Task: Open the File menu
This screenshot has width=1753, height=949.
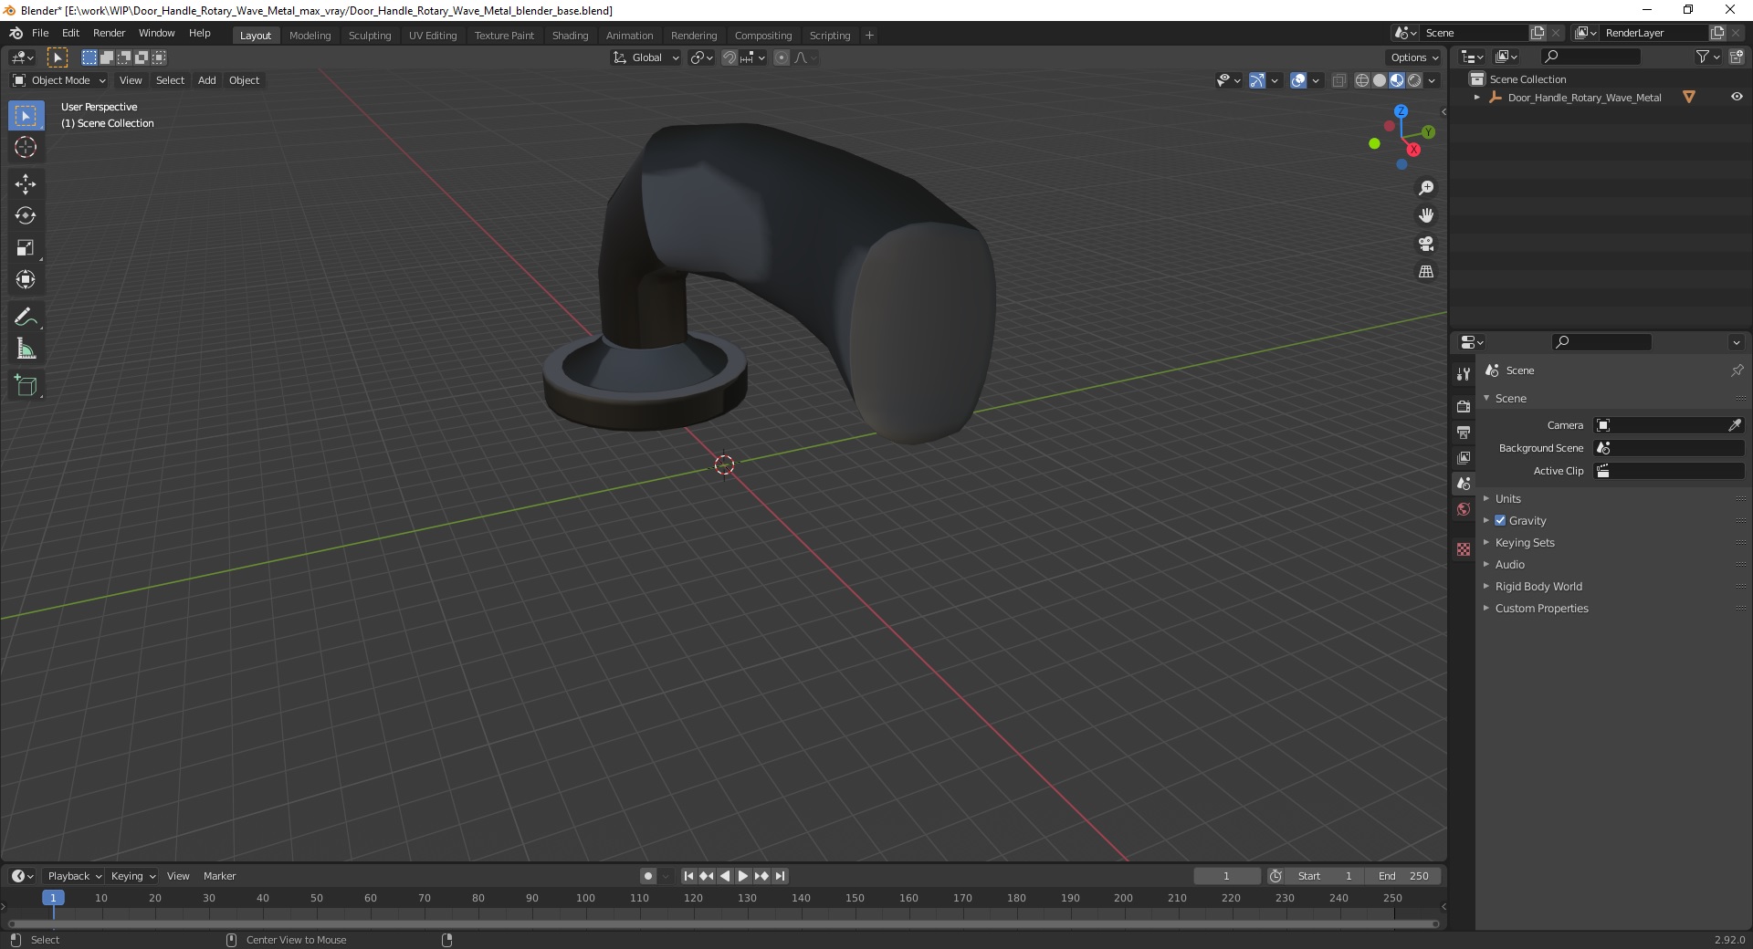Action: (40, 33)
